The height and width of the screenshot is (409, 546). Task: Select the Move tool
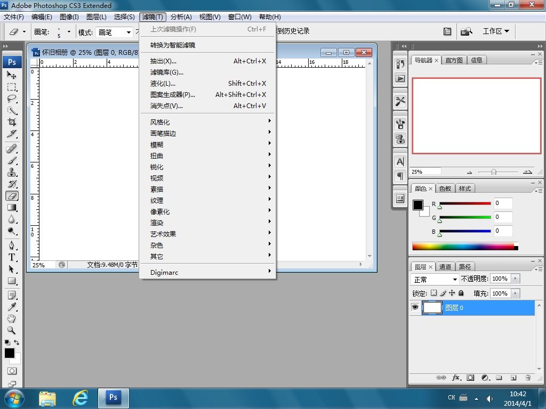tap(12, 75)
